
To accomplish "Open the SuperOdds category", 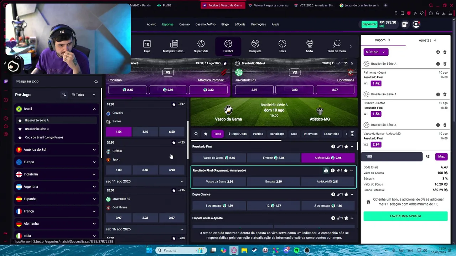I will [201, 46].
